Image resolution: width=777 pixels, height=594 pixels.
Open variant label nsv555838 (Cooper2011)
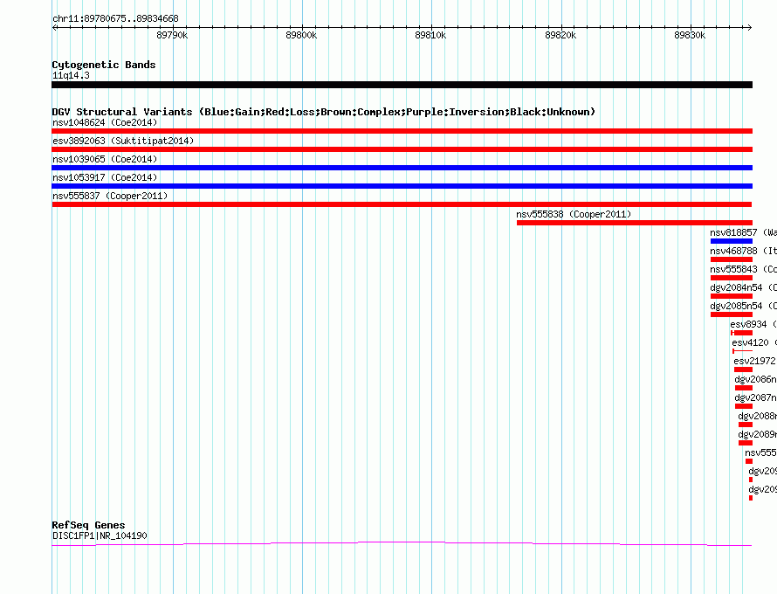click(x=574, y=214)
